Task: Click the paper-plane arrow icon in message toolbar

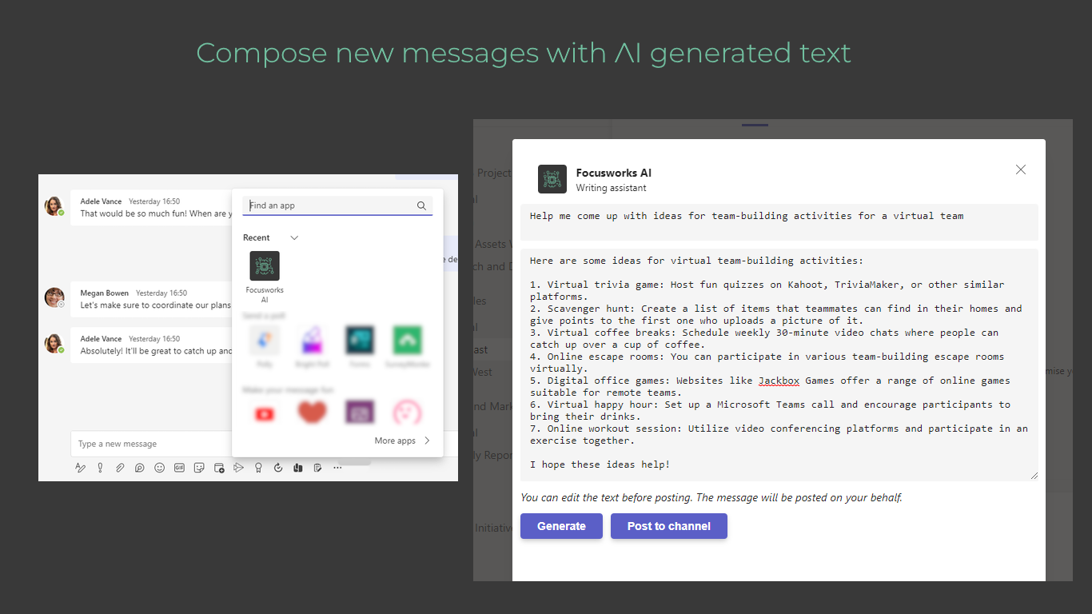Action: (x=238, y=468)
